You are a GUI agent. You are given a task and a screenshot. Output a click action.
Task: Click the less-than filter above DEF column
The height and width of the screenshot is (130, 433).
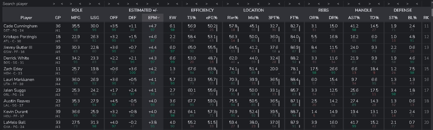click(x=137, y=4)
